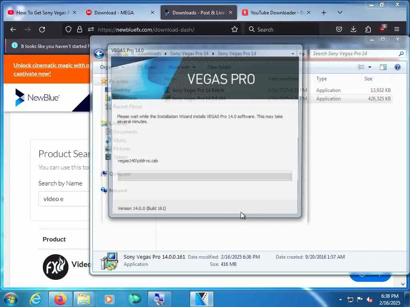Open Firefox hamburger application menu
Viewport: 410px width, 307px height.
point(397,29)
